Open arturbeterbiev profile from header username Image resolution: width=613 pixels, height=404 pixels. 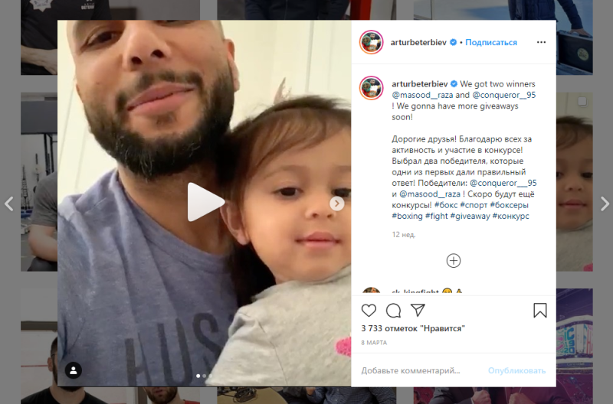418,42
